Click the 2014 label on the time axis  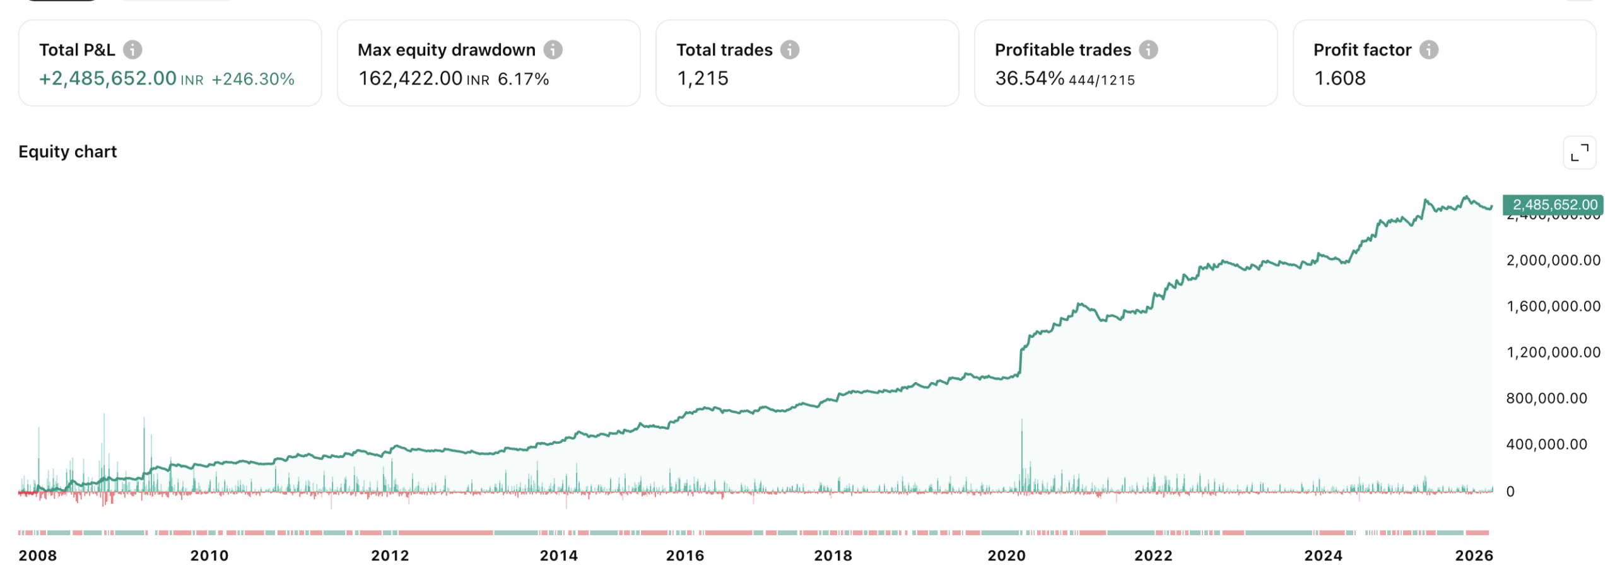[x=558, y=555]
